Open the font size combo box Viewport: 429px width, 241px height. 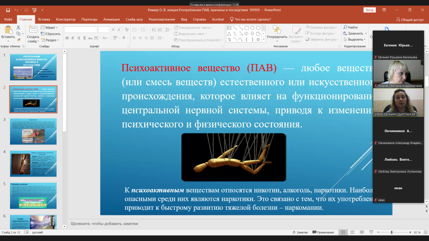[x=104, y=30]
